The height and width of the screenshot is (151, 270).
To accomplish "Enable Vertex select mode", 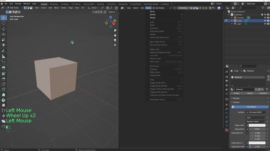I will click(25, 8).
